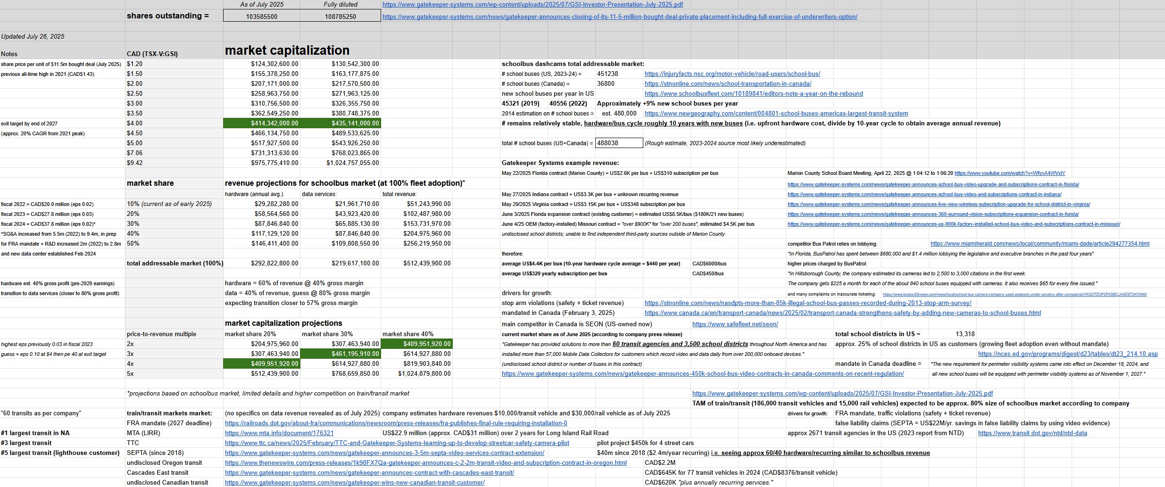1165x487 pixels.
Task: Open the ttc.ca streetcar safety camera pilot link
Action: coord(397,443)
